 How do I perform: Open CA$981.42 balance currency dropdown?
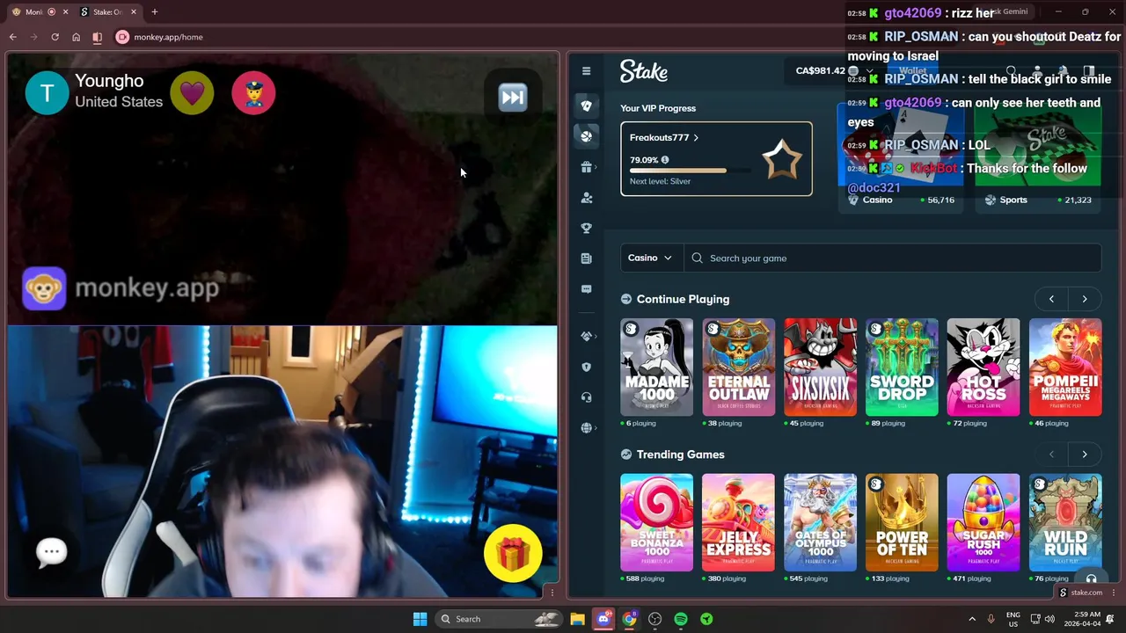pyautogui.click(x=835, y=70)
